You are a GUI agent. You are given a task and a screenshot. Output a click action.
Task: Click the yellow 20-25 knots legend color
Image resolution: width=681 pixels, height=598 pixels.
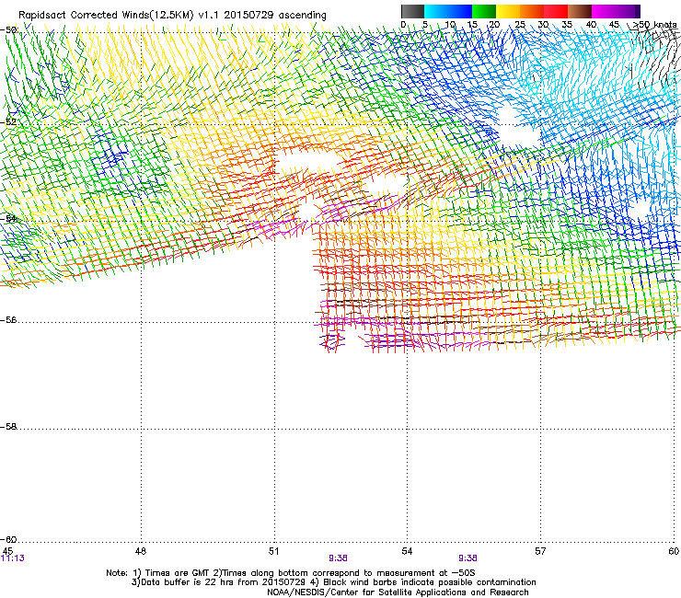(x=508, y=11)
